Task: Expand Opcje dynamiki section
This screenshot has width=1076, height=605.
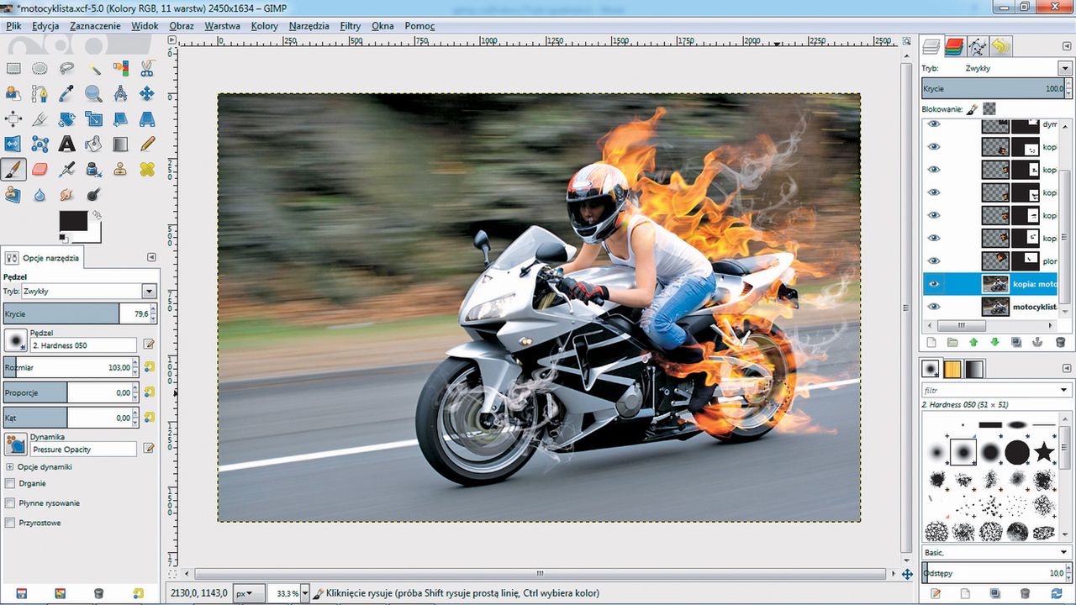Action: 10,466
